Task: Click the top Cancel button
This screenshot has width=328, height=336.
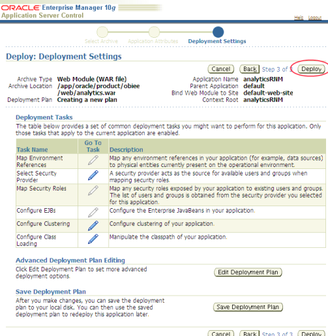Action: [221, 69]
